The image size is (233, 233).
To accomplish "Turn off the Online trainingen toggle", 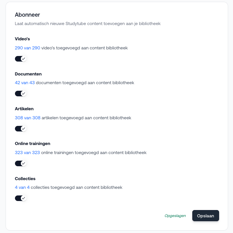I will pos(21,163).
